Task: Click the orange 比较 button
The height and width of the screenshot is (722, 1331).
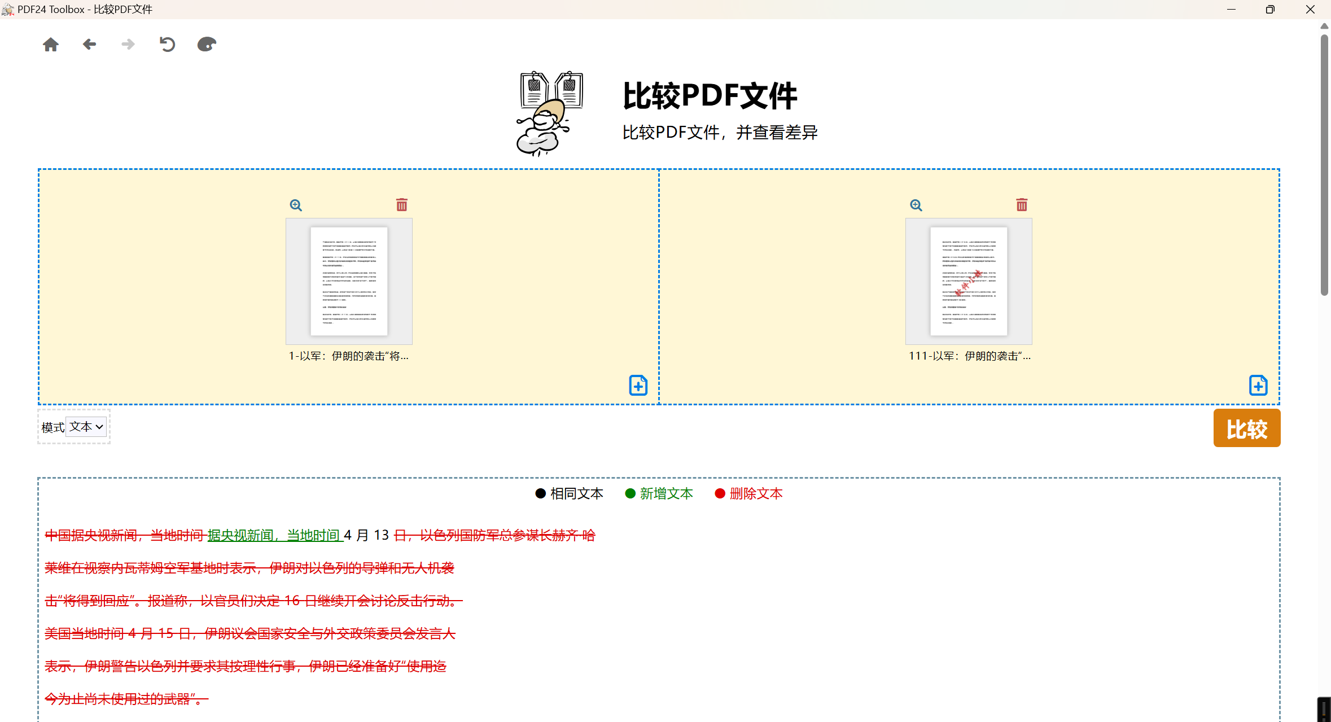Action: (1247, 428)
